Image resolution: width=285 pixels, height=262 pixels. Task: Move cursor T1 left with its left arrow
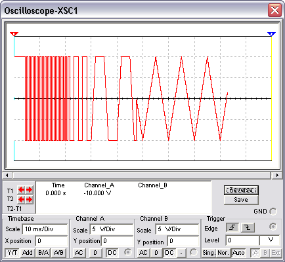(21, 190)
